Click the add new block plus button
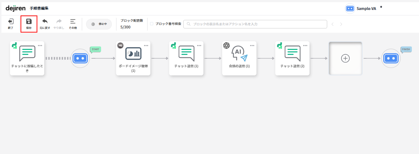The height and width of the screenshot is (154, 419). tap(345, 58)
